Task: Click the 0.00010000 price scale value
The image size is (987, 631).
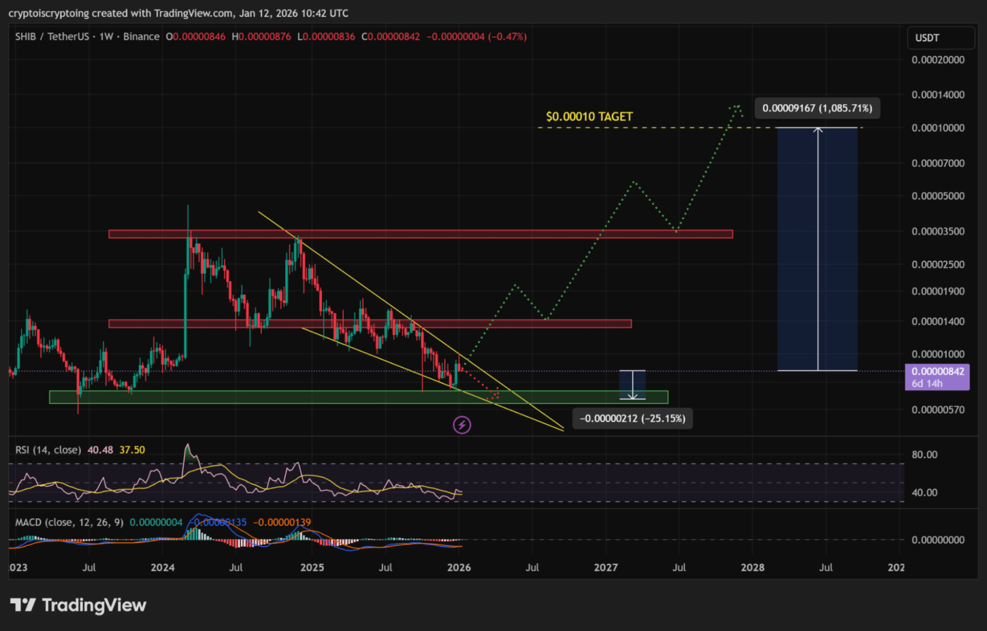Action: [x=938, y=127]
